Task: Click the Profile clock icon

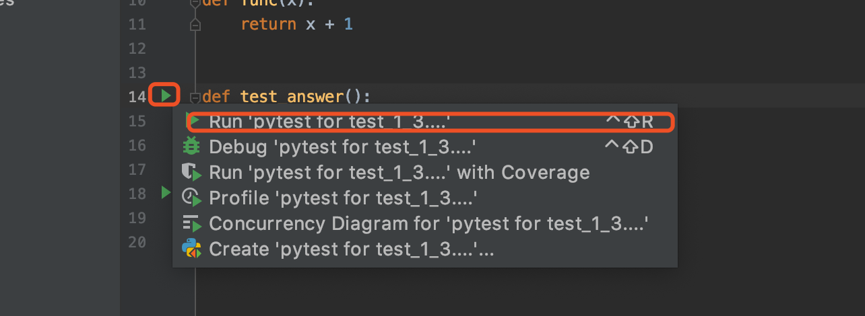Action: [192, 198]
